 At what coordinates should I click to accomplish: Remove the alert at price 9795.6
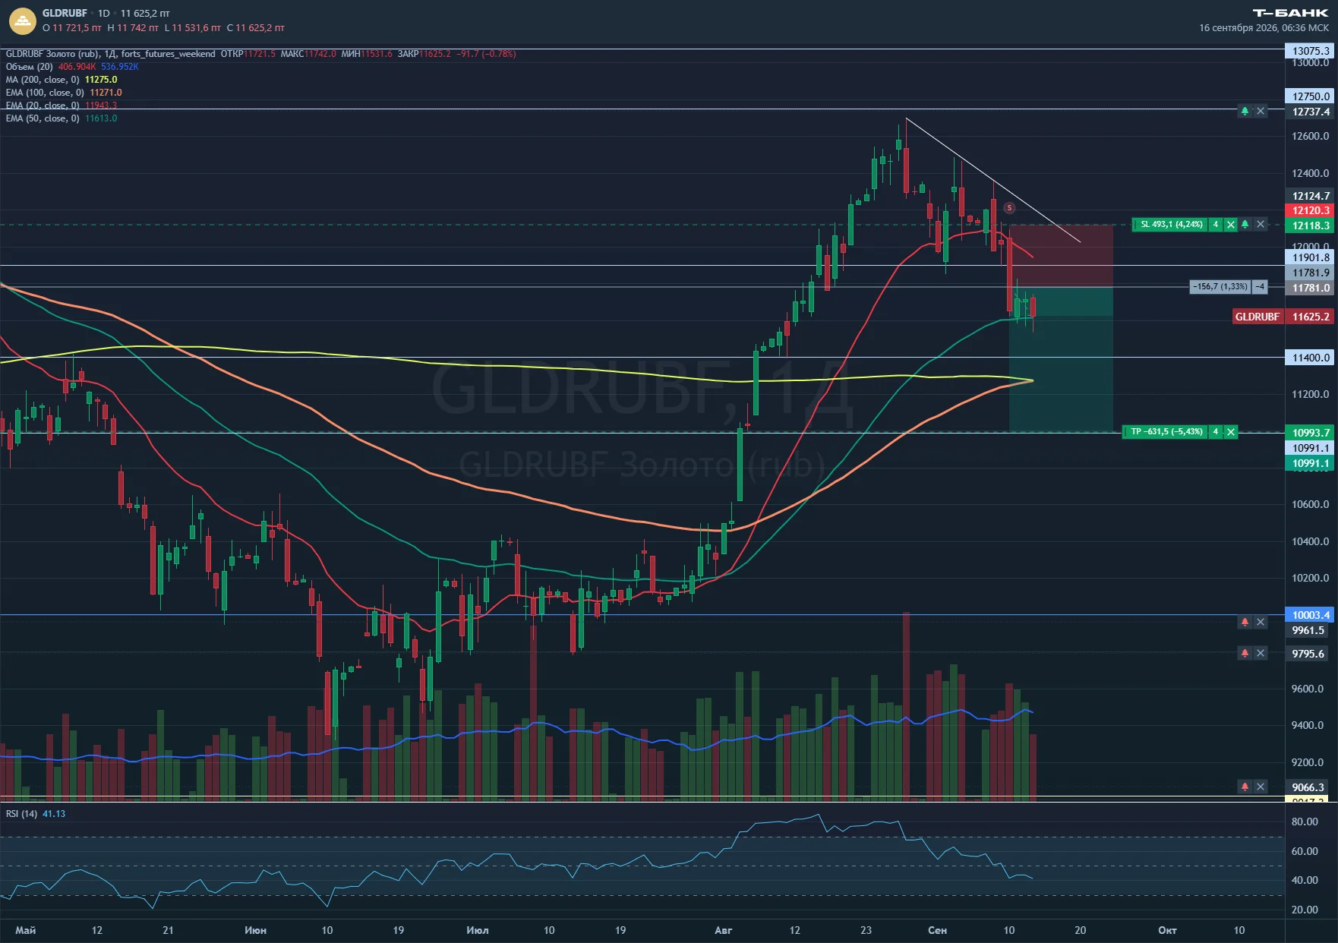(1261, 653)
